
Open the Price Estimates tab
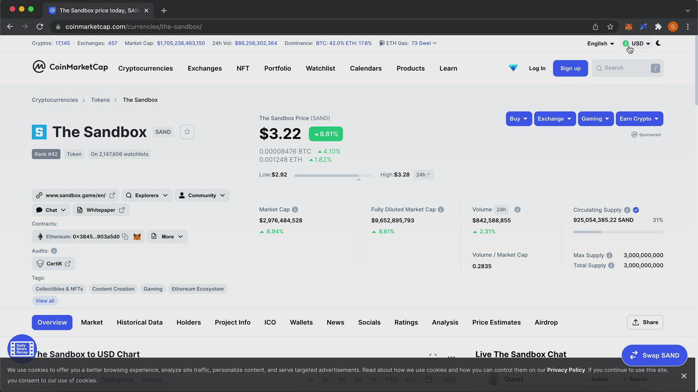pyautogui.click(x=496, y=322)
